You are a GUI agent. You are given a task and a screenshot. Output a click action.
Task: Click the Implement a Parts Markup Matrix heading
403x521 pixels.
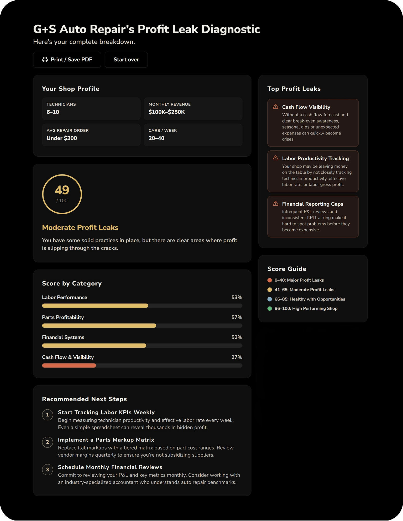point(106,440)
